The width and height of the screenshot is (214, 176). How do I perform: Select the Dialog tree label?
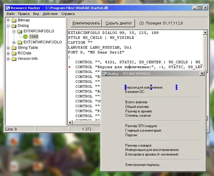[x=23, y=26]
